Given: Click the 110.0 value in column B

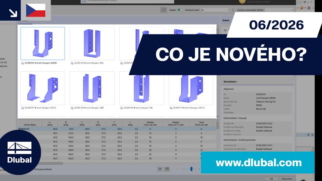Looking at the screenshot, I should click(71, 133).
